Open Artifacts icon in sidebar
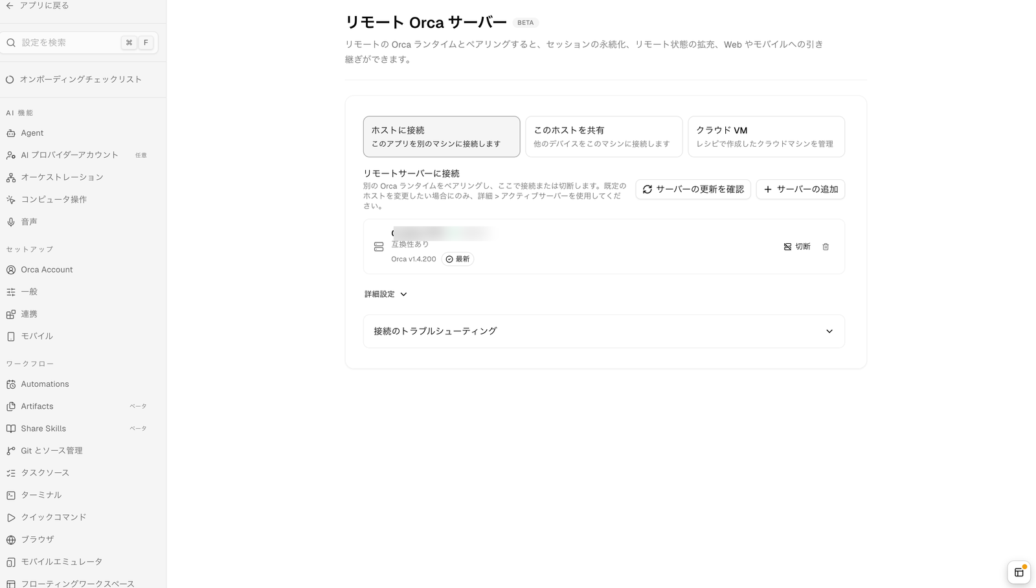The height and width of the screenshot is (588, 1036). tap(11, 407)
